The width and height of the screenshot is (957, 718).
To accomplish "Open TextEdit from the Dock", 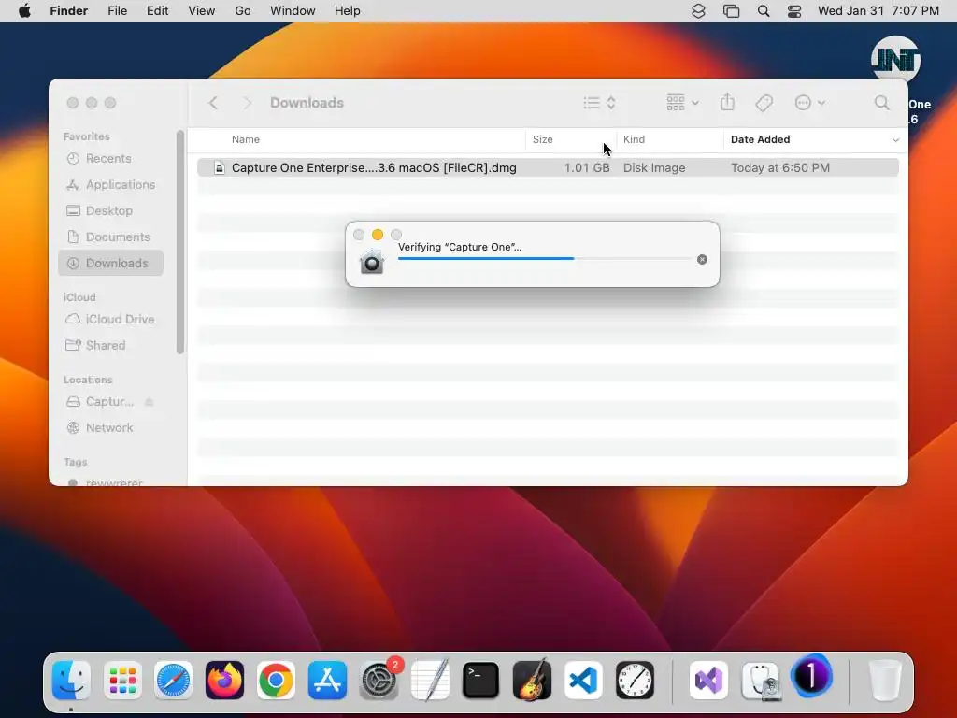I will pos(430,680).
